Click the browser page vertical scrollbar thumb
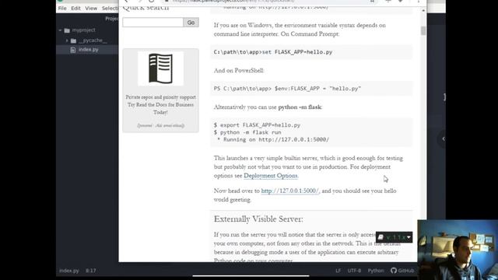This screenshot has width=498, height=280. (x=423, y=31)
